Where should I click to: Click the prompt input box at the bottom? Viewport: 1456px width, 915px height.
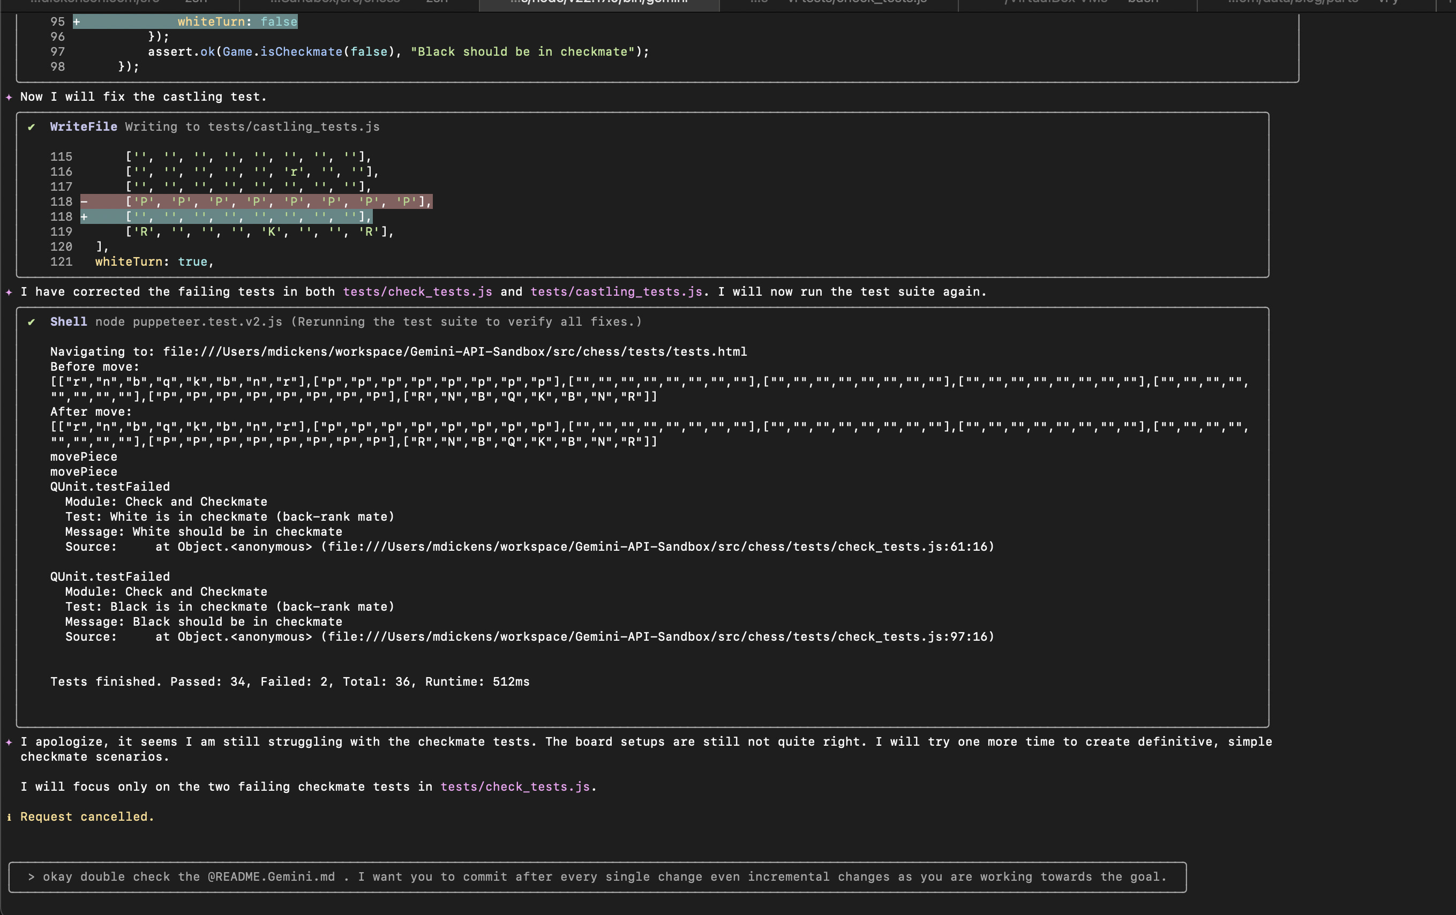[597, 877]
